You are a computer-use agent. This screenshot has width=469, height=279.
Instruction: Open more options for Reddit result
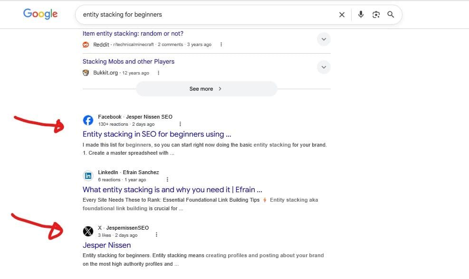click(x=221, y=45)
